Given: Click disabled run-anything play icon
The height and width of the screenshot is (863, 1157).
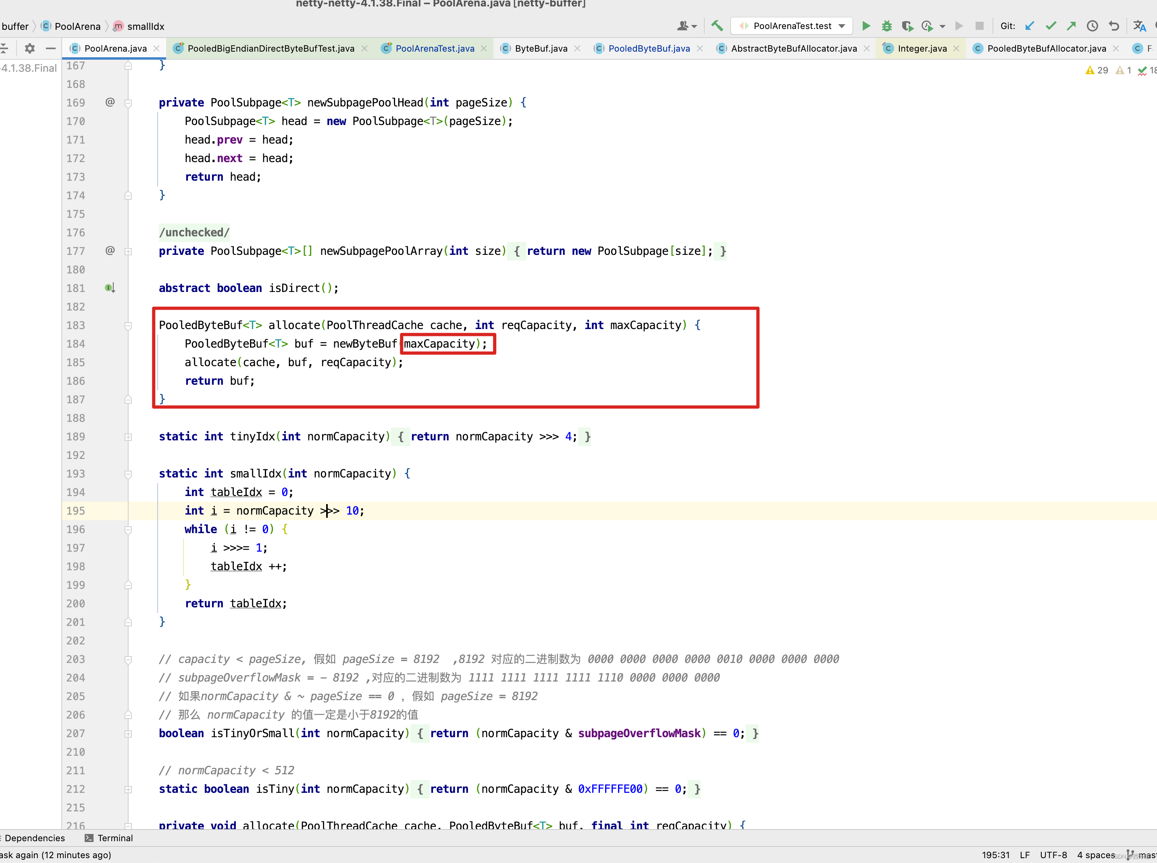Looking at the screenshot, I should [959, 25].
